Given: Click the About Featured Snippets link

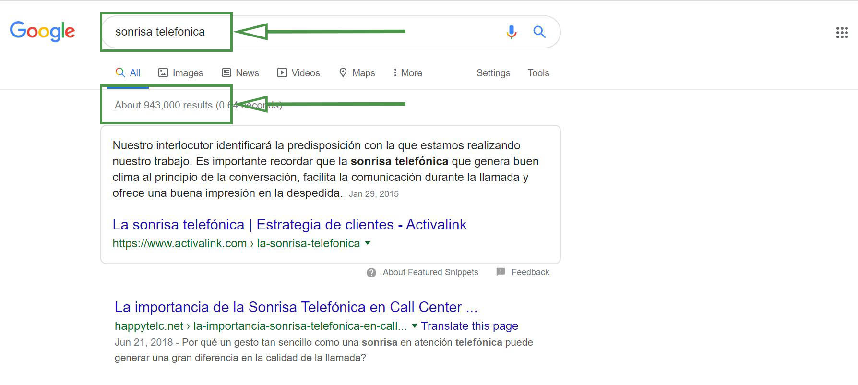Looking at the screenshot, I should pos(430,272).
